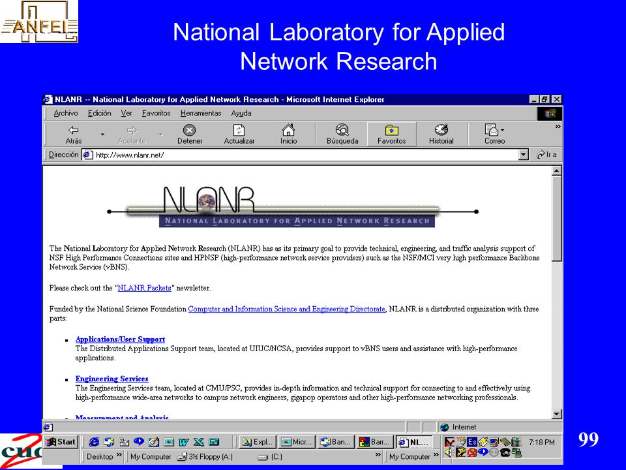
Task: Click the Ir a go button
Action: [547, 155]
